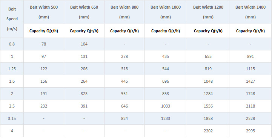
Task: Select the cell containing 853
Action: tap(166, 94)
